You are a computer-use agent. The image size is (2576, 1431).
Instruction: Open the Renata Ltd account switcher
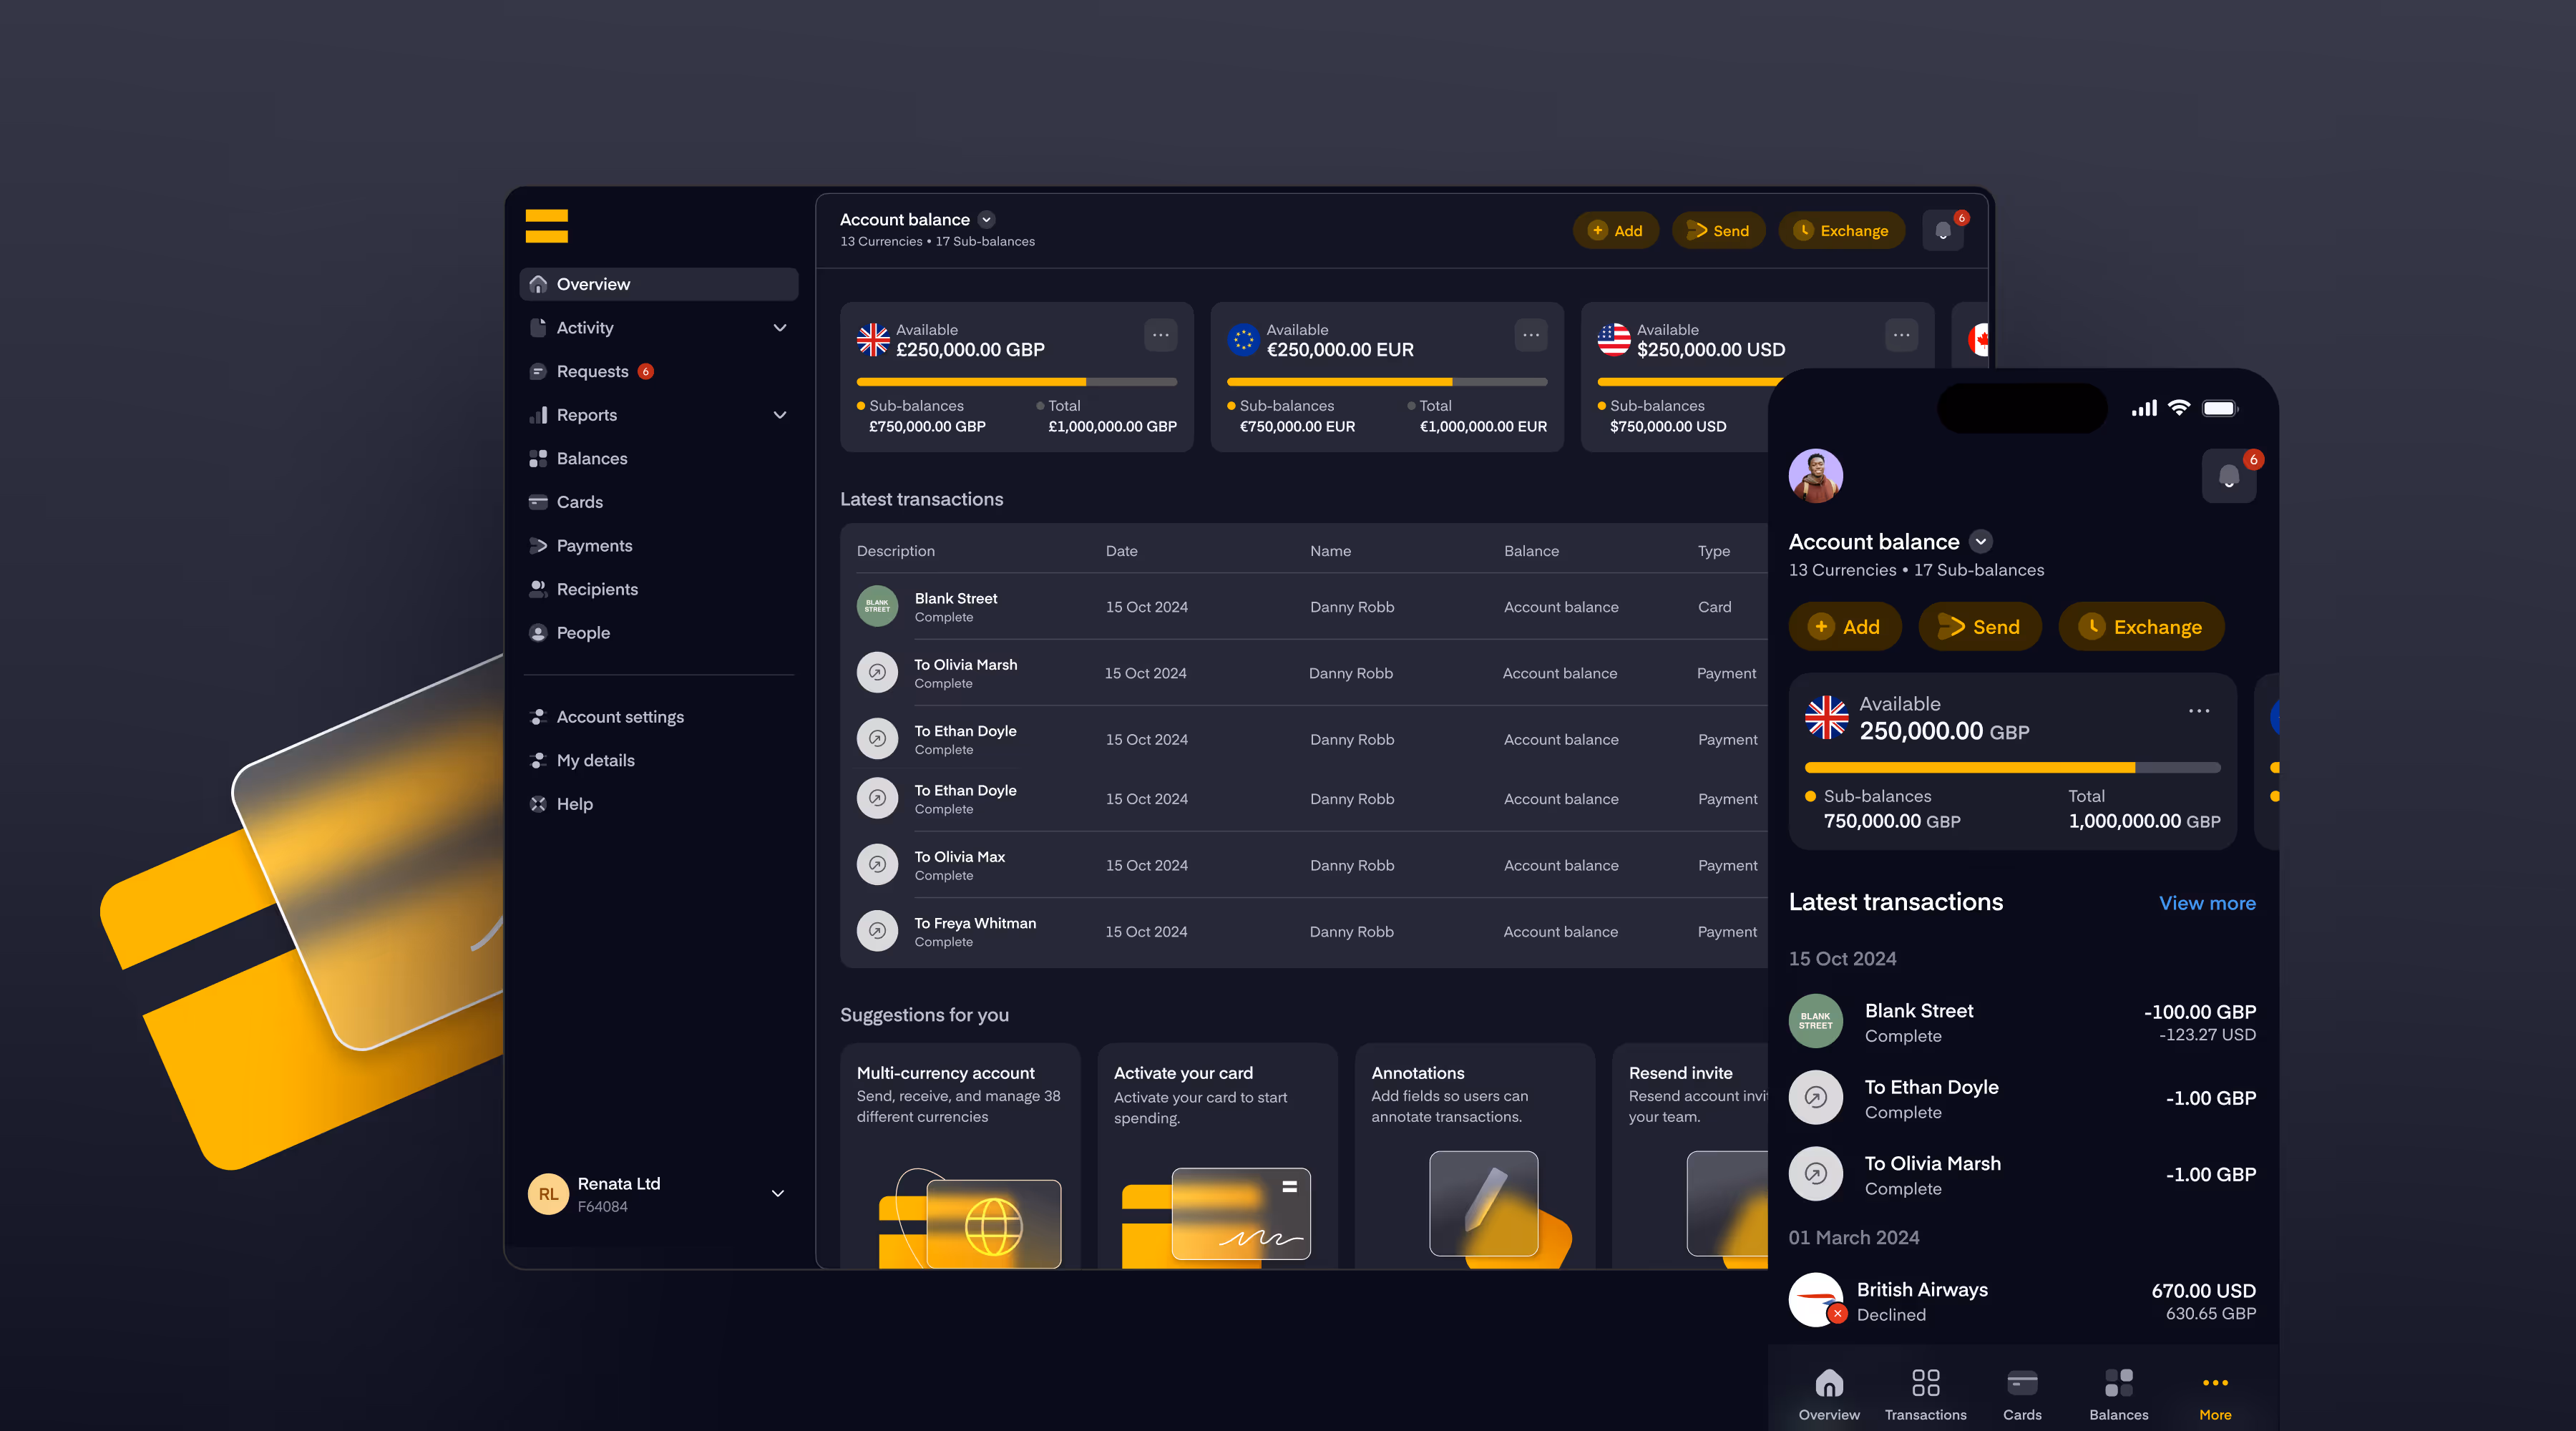(777, 1193)
